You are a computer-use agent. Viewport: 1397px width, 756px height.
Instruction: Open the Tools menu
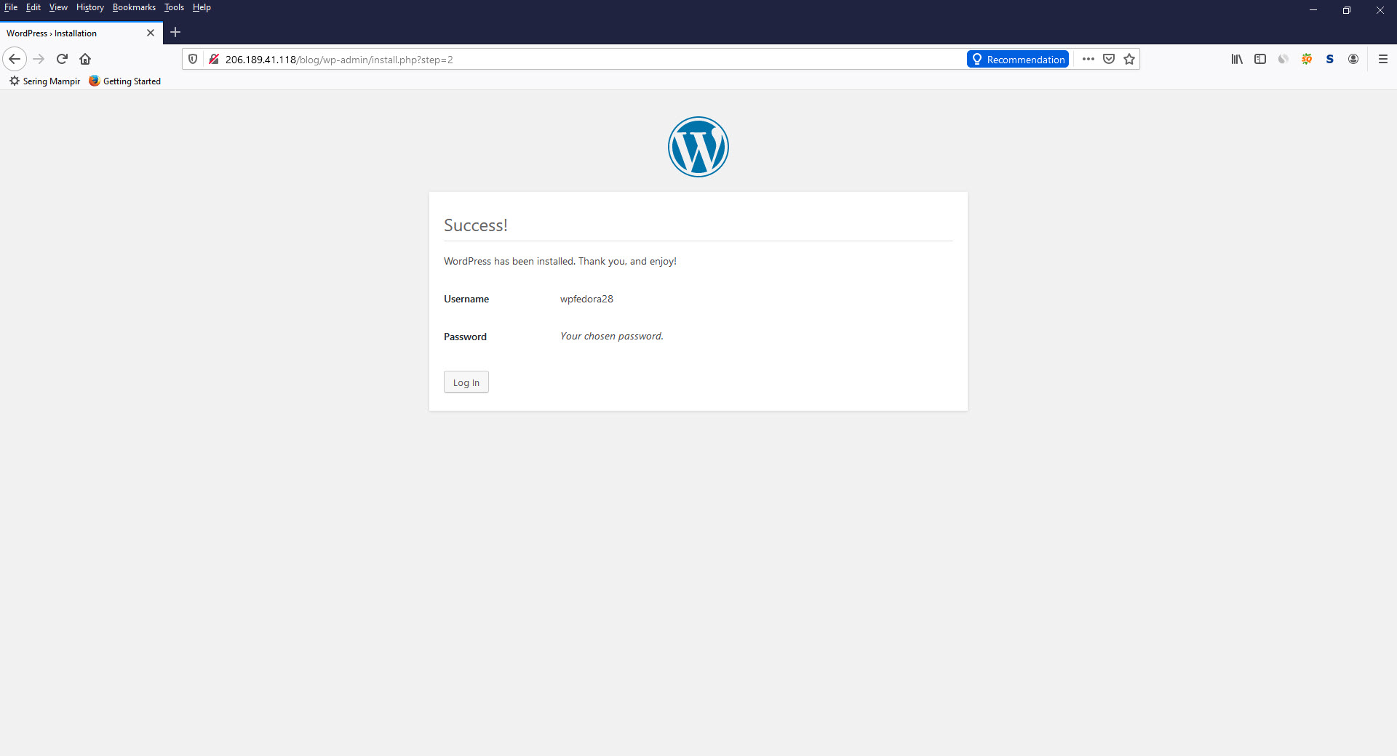174,7
